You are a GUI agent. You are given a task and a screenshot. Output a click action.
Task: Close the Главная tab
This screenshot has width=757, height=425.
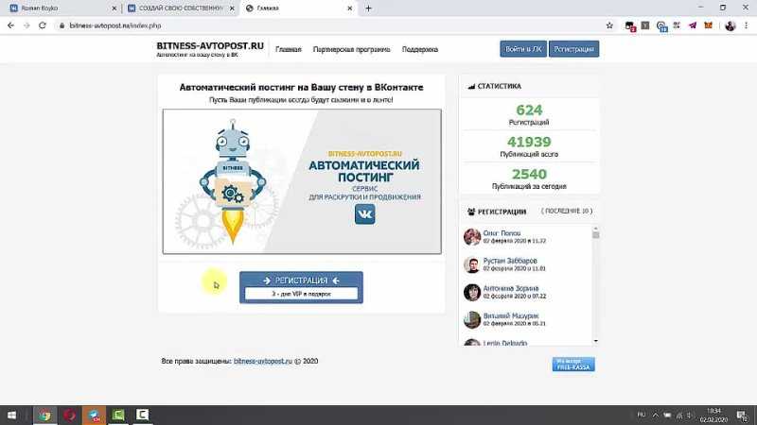349,8
